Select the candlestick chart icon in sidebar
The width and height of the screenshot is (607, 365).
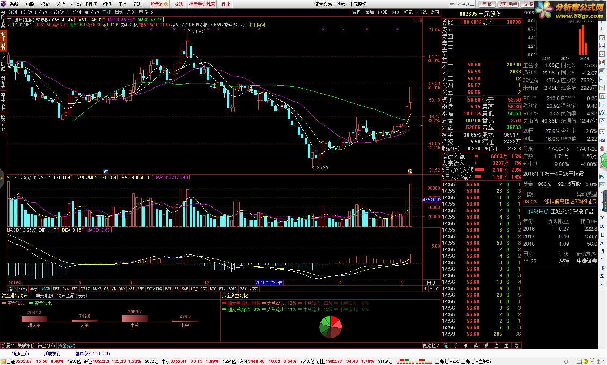(x=602, y=62)
